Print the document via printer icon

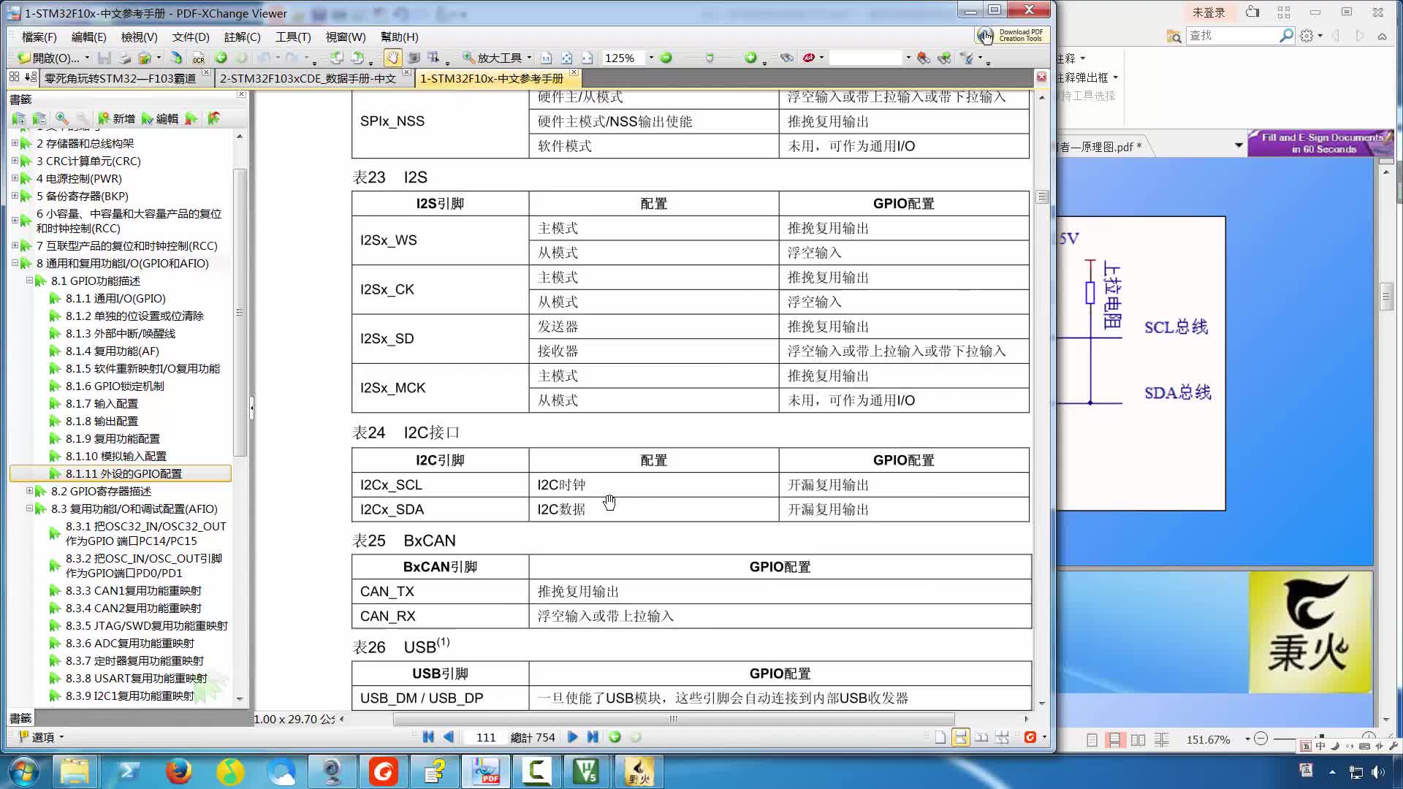pos(125,58)
